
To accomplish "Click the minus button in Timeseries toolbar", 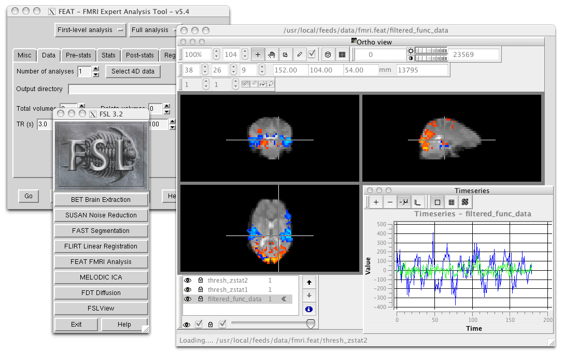I will pyautogui.click(x=390, y=202).
